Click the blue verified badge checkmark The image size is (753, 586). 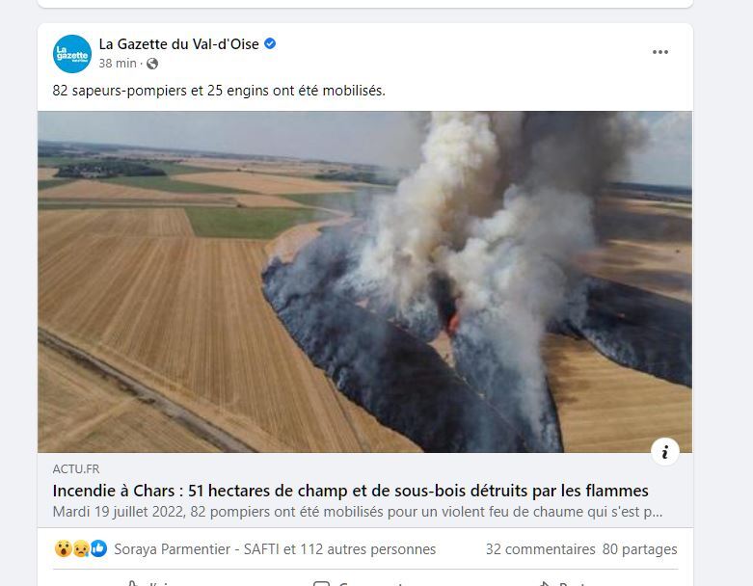click(x=270, y=43)
